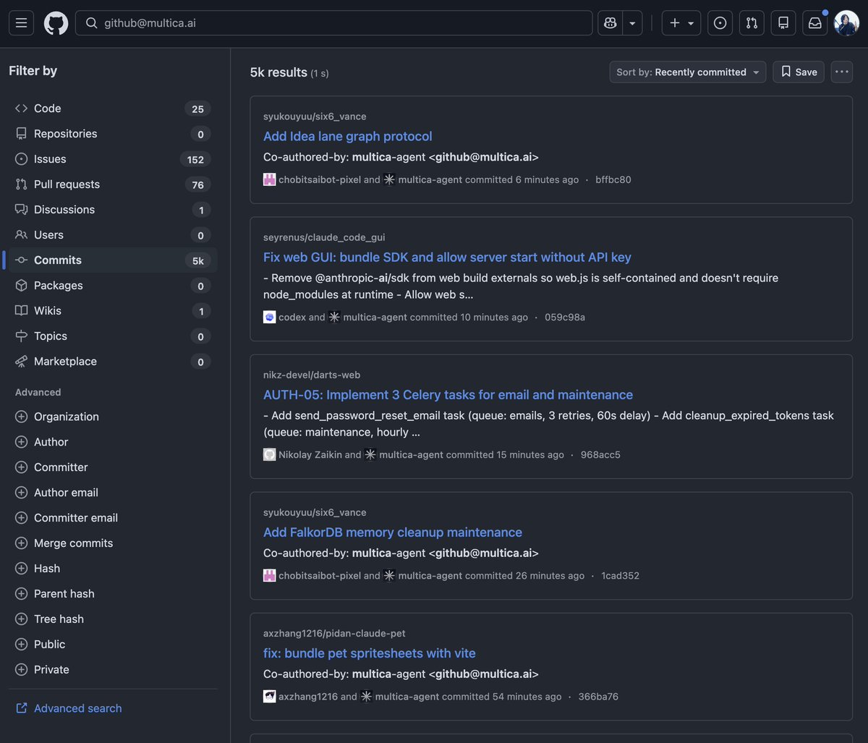Filter results by Issues
Image resolution: width=868 pixels, height=743 pixels.
(113, 159)
